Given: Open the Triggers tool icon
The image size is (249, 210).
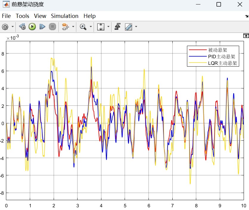Looking at the screenshot, I should coord(117,27).
